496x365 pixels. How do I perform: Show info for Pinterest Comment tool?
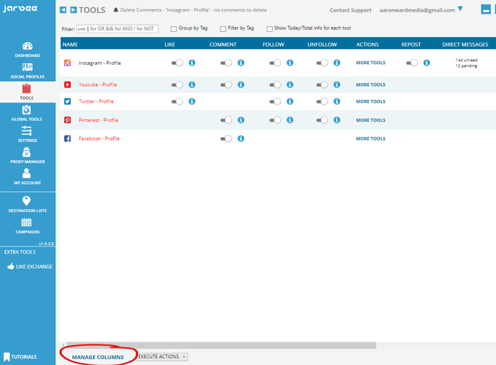(241, 120)
